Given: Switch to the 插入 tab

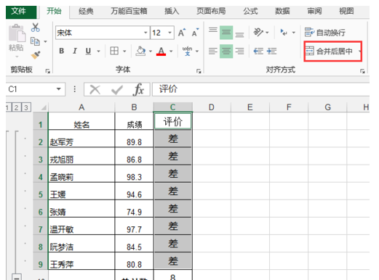Looking at the screenshot, I should tap(172, 11).
